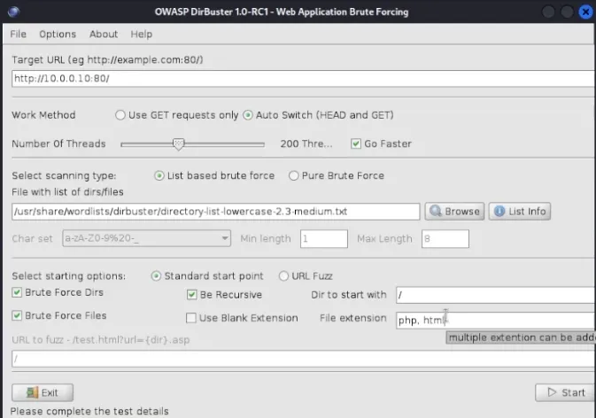Image resolution: width=596 pixels, height=418 pixels.
Task: Open the Options menu
Action: pos(58,34)
